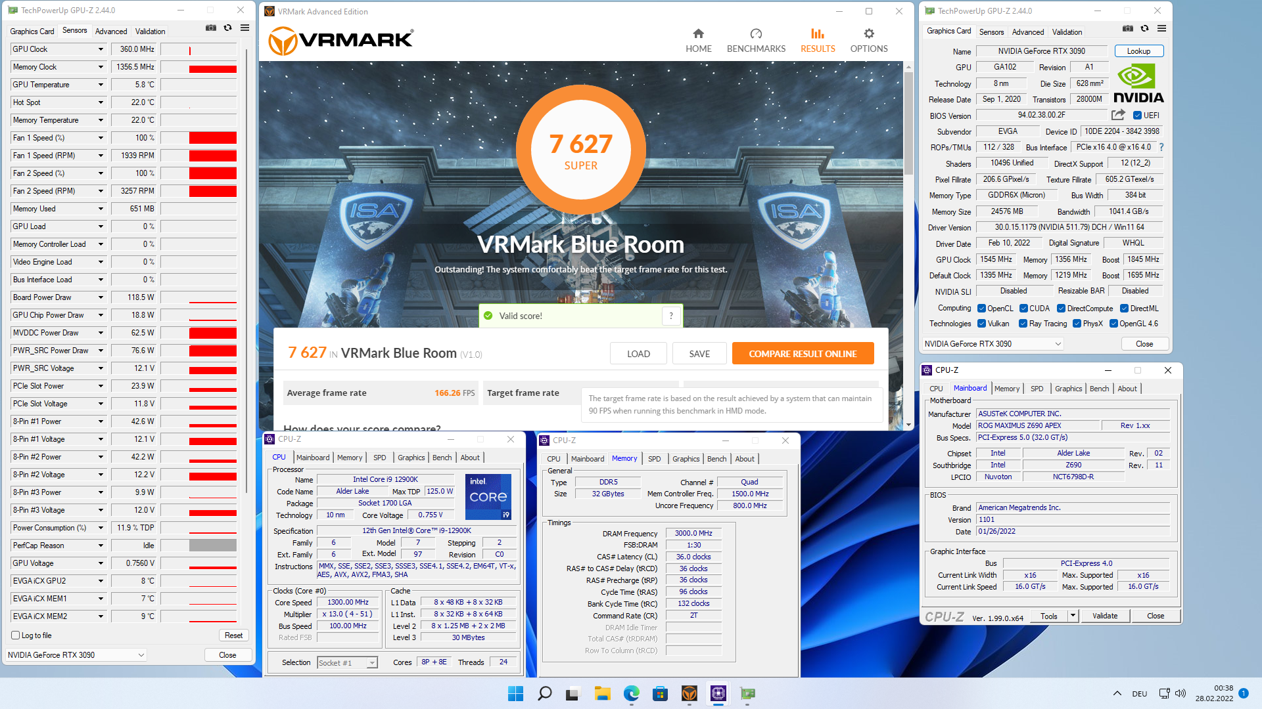Image resolution: width=1262 pixels, height=709 pixels.
Task: Click screenshot camera icon in right GPU-Z
Action: 1128,29
